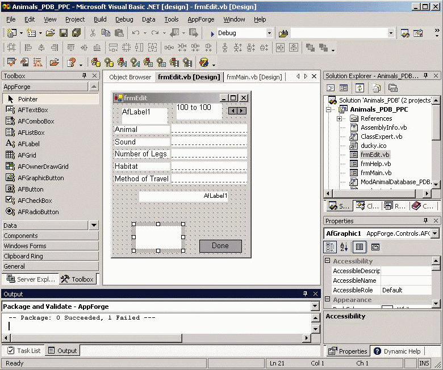The image size is (443, 370).
Task: Click the Cut scissors icon
Action: (x=93, y=33)
